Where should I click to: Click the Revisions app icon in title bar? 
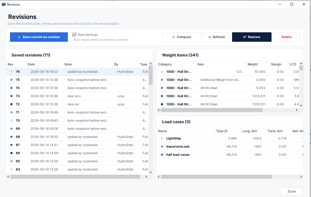tap(4, 4)
